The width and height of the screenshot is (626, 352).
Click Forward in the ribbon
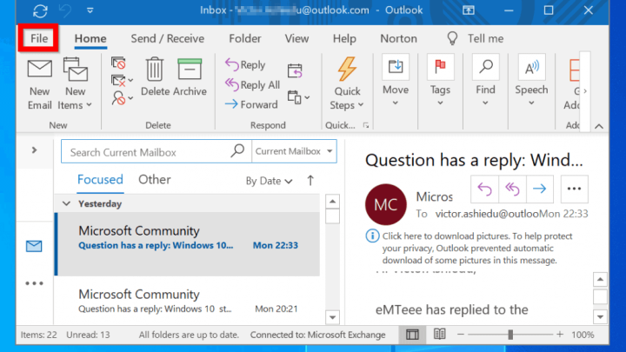[x=251, y=104]
